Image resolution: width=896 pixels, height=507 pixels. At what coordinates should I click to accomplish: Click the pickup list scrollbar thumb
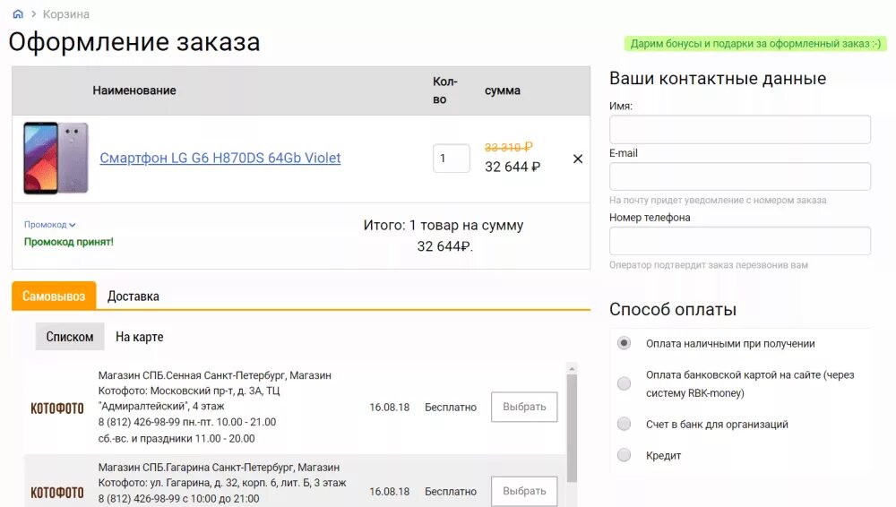[572, 427]
